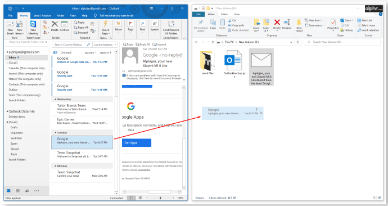Open Find magnifier in Outlook ribbon
Image resolution: width=388 pixels, height=206 pixels.
click(x=142, y=26)
